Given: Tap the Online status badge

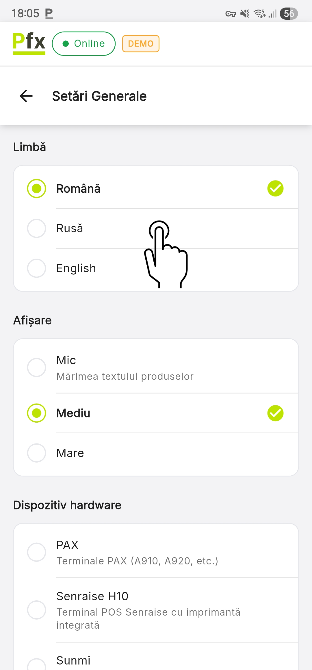Looking at the screenshot, I should 84,44.
